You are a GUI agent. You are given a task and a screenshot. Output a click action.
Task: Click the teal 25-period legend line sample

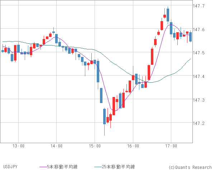pos(98,167)
